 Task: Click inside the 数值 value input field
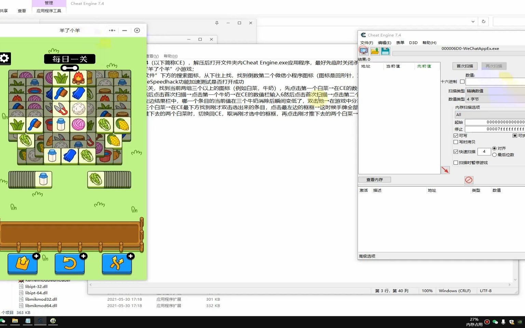(x=495, y=82)
